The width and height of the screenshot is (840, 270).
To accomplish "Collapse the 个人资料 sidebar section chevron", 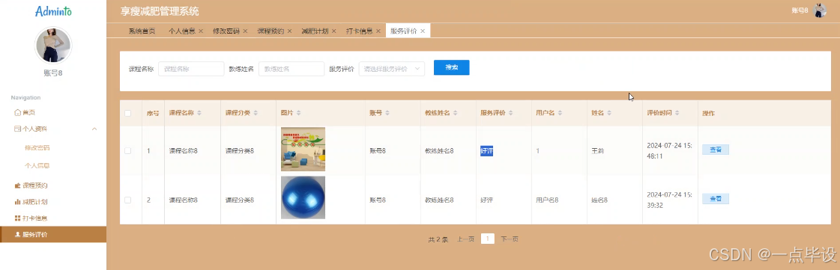I will point(94,129).
